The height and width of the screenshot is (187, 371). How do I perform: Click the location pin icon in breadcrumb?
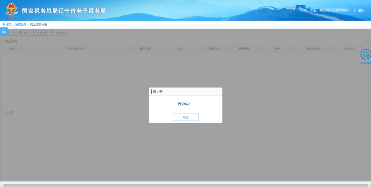(4, 25)
